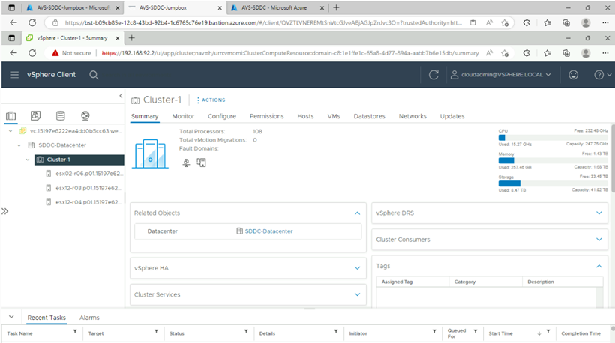Collapse the left navigation pane
The width and height of the screenshot is (615, 343).
pyautogui.click(x=121, y=96)
